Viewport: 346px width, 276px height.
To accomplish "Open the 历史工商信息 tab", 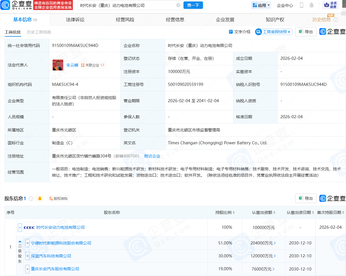I will point(39,32).
